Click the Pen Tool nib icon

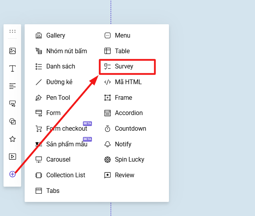coord(39,97)
